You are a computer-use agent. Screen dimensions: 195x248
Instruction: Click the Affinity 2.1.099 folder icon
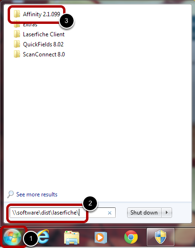pyautogui.click(x=17, y=14)
